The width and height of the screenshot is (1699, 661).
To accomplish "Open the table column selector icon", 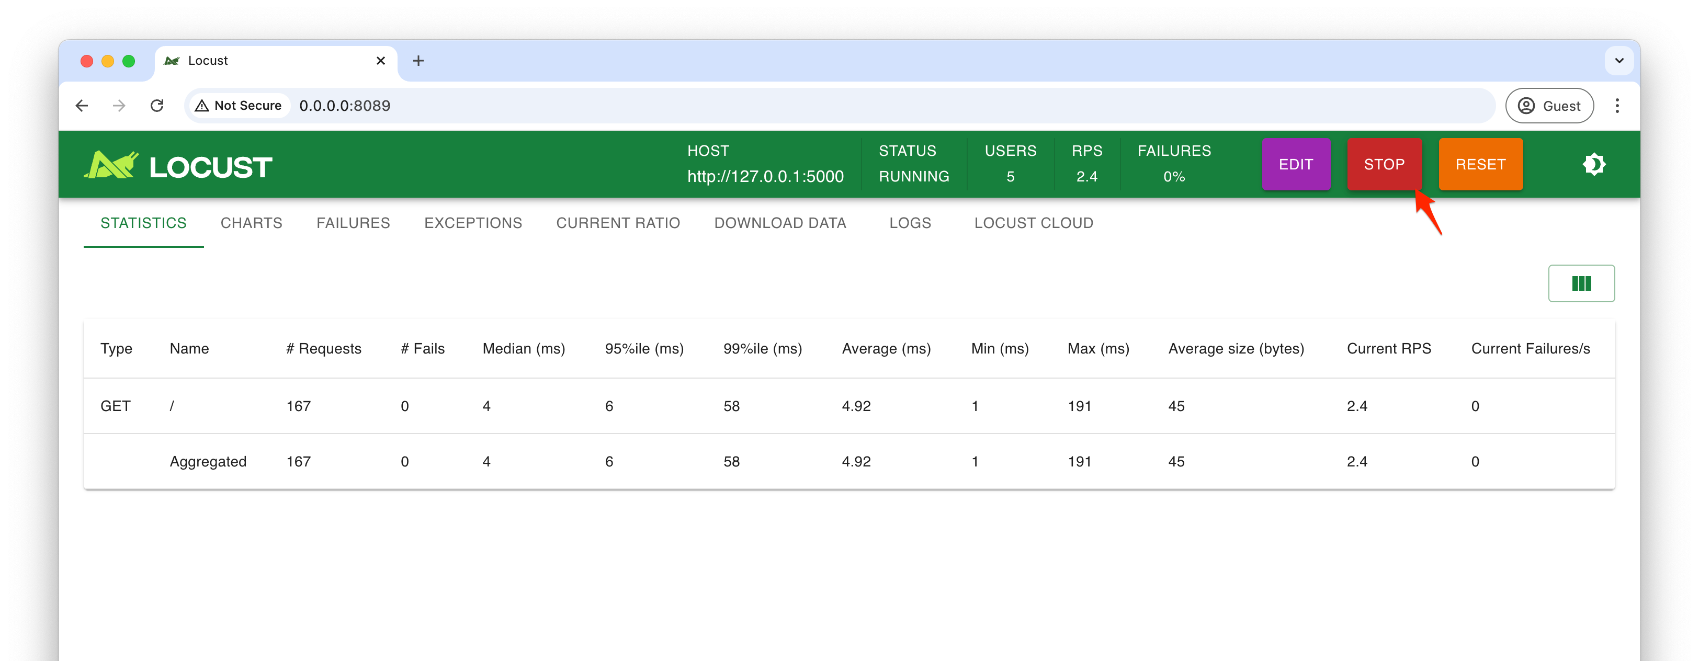I will [1581, 283].
